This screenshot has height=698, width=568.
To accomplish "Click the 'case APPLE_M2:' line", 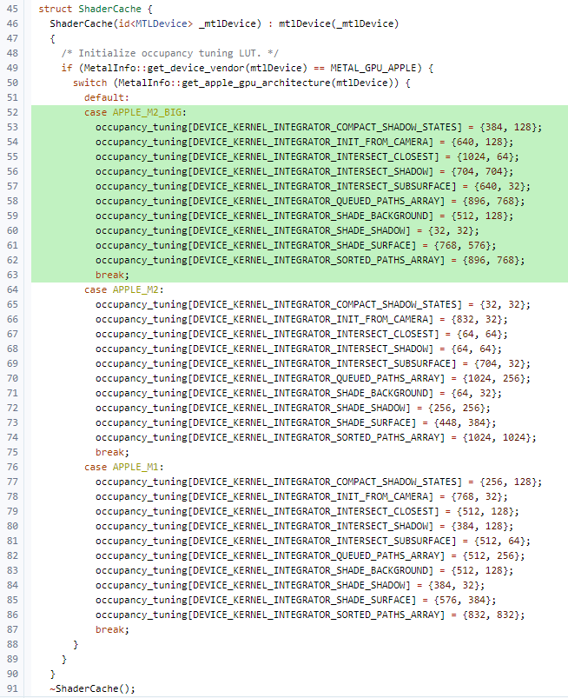I will coord(124,289).
